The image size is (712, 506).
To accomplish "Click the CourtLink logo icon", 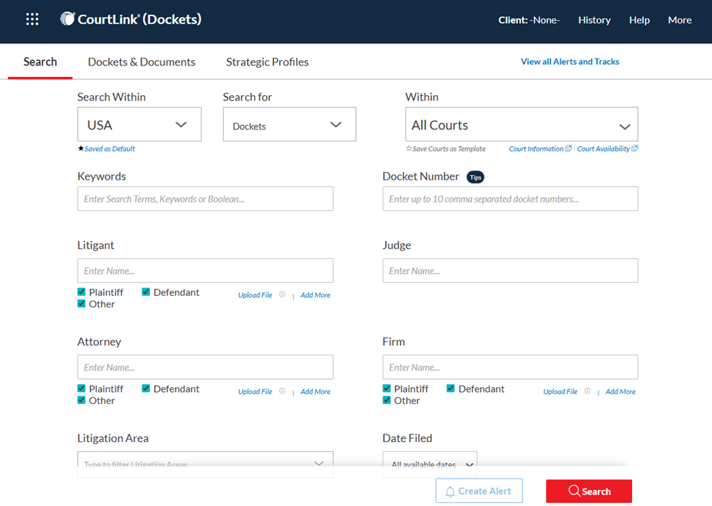I will (x=68, y=20).
